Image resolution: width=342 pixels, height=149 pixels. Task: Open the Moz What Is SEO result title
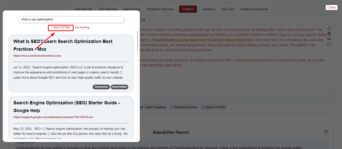(63, 45)
